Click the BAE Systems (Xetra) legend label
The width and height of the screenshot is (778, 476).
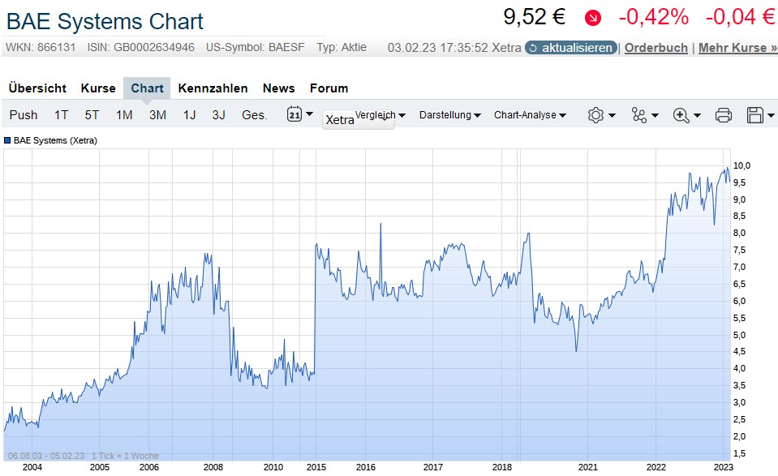tap(55, 140)
